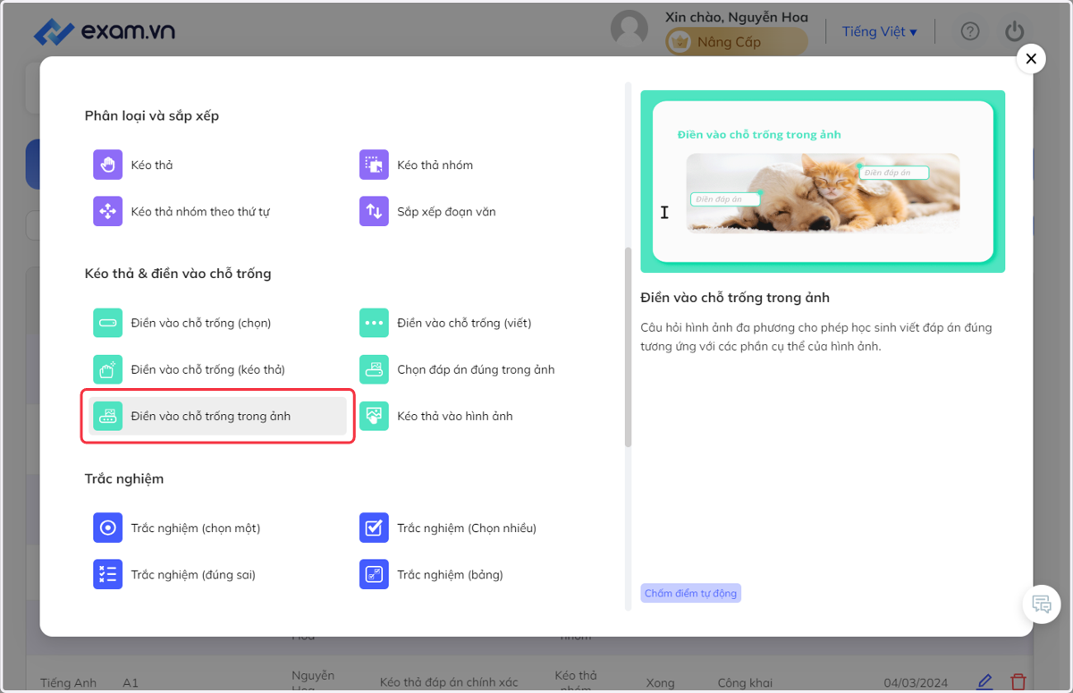Screen dimensions: 1073x693
Task: Select Trắc nghiệm (bảng) icon
Action: [x=374, y=574]
